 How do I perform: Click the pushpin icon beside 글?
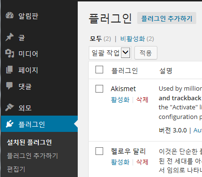point(10,37)
